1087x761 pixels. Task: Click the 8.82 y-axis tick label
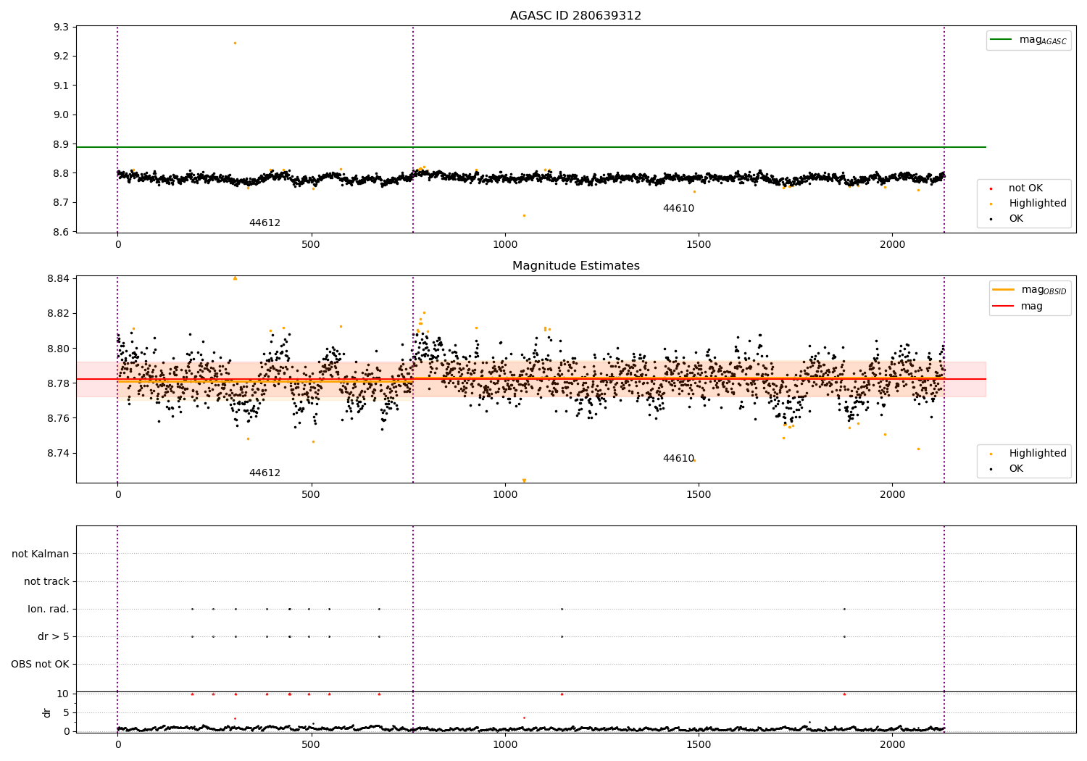tap(59, 314)
